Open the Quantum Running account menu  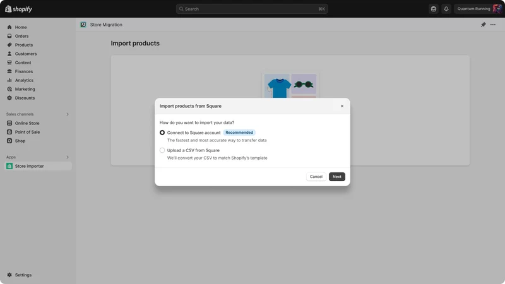pos(478,9)
